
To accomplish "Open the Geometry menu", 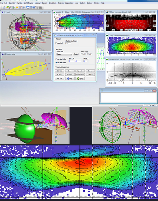I will tap(12, 3).
